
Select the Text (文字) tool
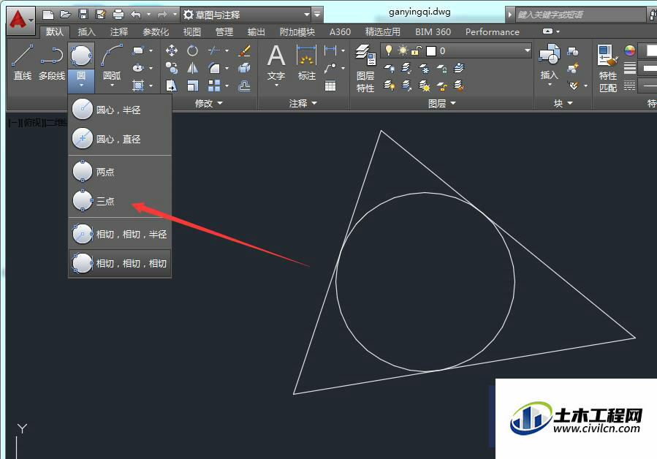[x=276, y=62]
